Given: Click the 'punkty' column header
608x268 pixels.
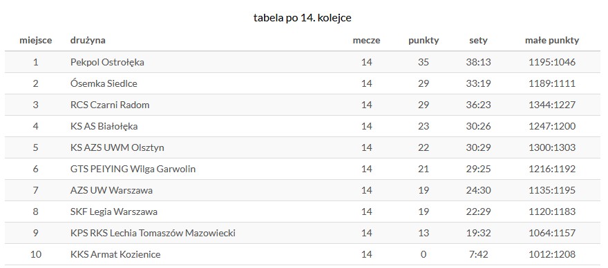Looking at the screenshot, I should 424,40.
